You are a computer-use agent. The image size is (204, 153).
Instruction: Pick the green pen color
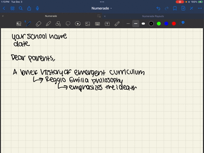point(159,24)
